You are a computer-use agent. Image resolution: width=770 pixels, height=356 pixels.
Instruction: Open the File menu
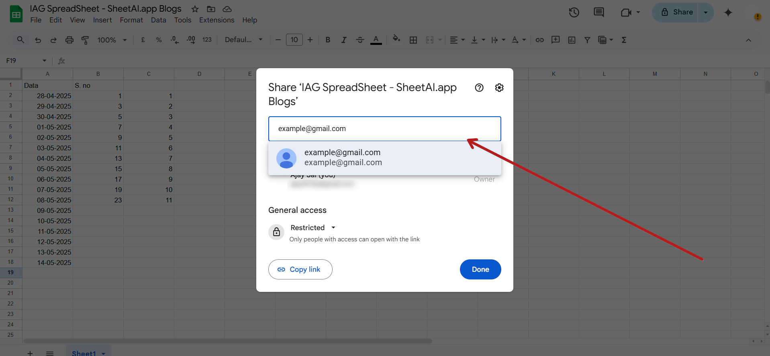36,20
